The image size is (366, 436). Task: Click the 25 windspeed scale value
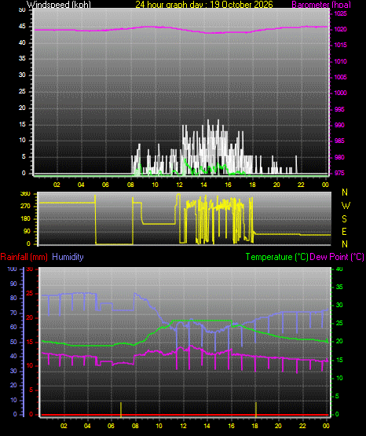point(22,91)
